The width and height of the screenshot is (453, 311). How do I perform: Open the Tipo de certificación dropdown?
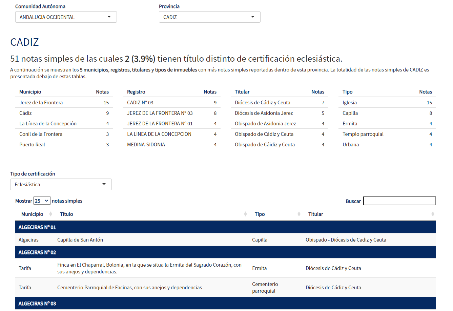tap(61, 184)
